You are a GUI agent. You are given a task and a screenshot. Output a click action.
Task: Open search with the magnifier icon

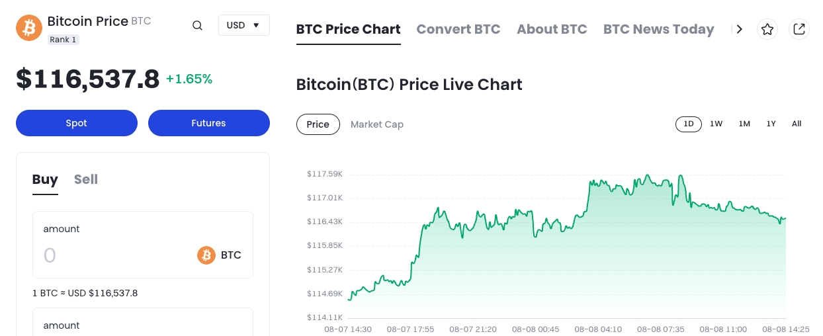(197, 26)
